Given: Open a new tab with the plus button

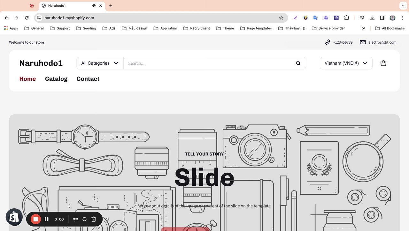Looking at the screenshot, I should [x=111, y=6].
